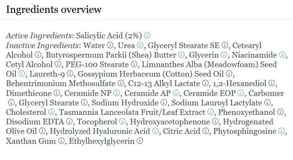This screenshot has height=160, width=293.
Task: Open the Niacinamide ingredient link
Action: click(x=254, y=55)
